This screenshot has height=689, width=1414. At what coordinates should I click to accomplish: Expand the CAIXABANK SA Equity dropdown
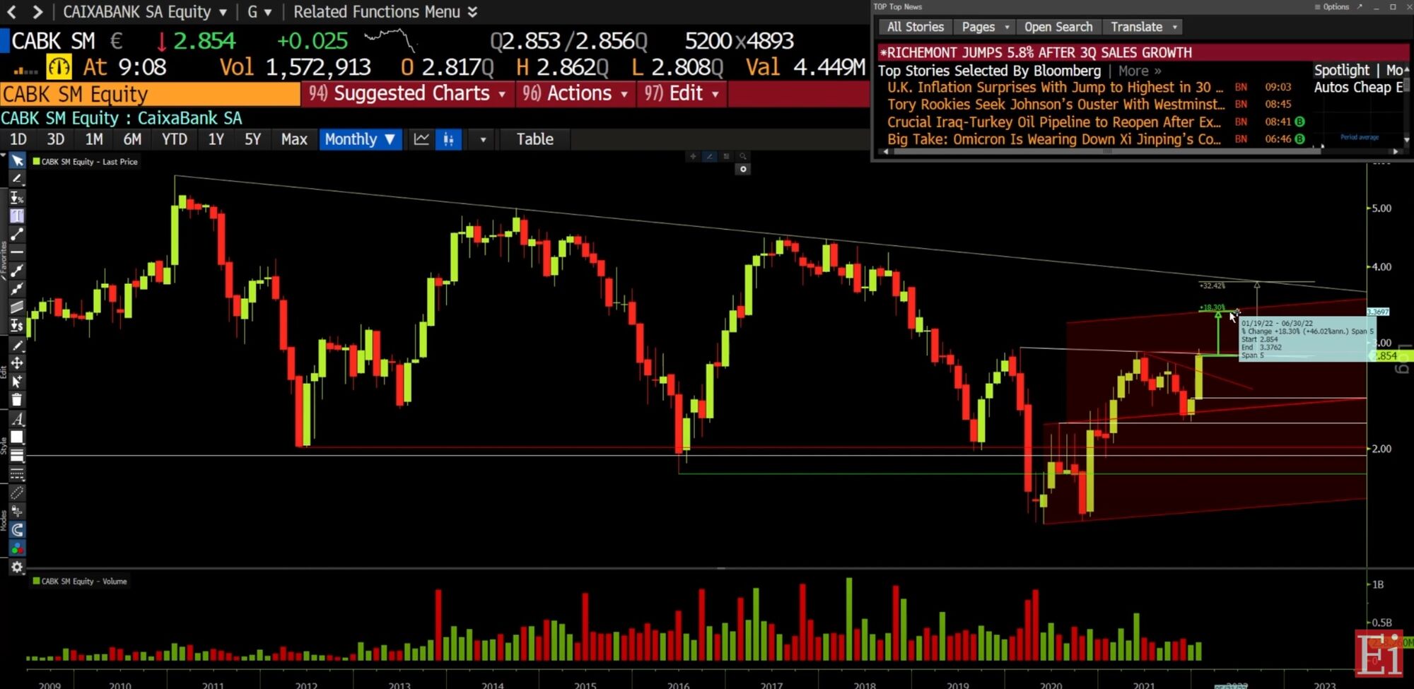coord(145,12)
